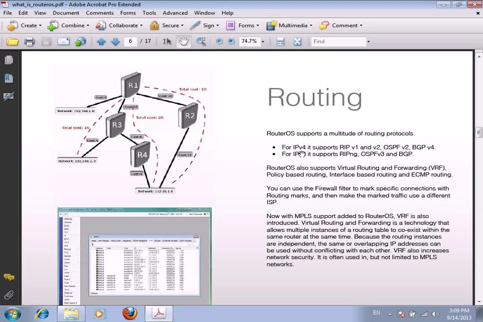This screenshot has height=322, width=483.
Task: Click the Secure toolbar button
Action: [x=166, y=25]
